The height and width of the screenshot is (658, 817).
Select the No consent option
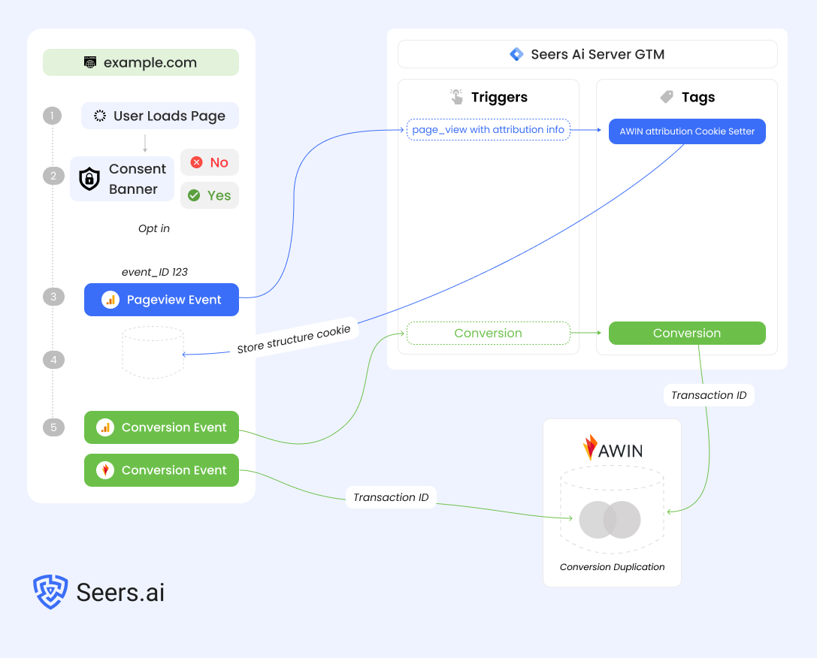pyautogui.click(x=210, y=162)
